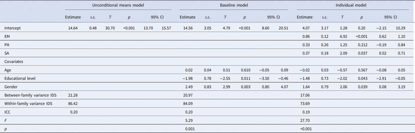The height and width of the screenshot is (133, 415).
Task: Select the Covariates section label
Action: coord(14,61)
